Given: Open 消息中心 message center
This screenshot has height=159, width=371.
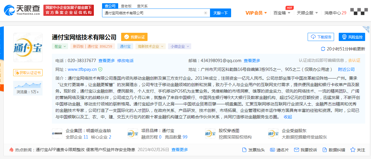Looking at the screenshot, I should point(335,13).
